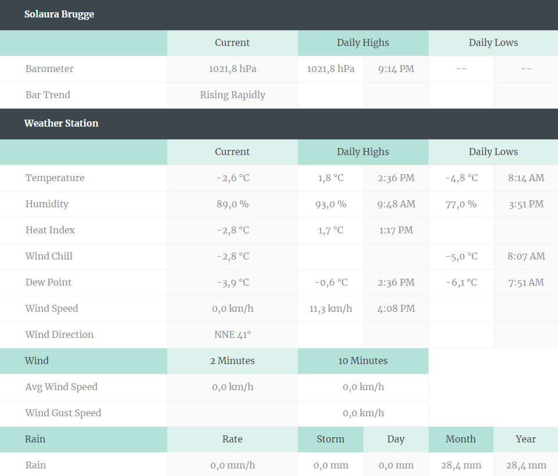
Task: Click the temperature daily high 1,8 °C
Action: point(330,178)
